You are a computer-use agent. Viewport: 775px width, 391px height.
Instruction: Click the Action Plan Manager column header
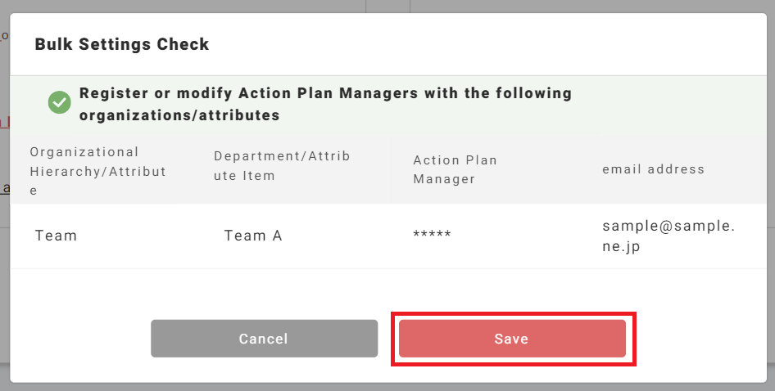[x=455, y=169]
